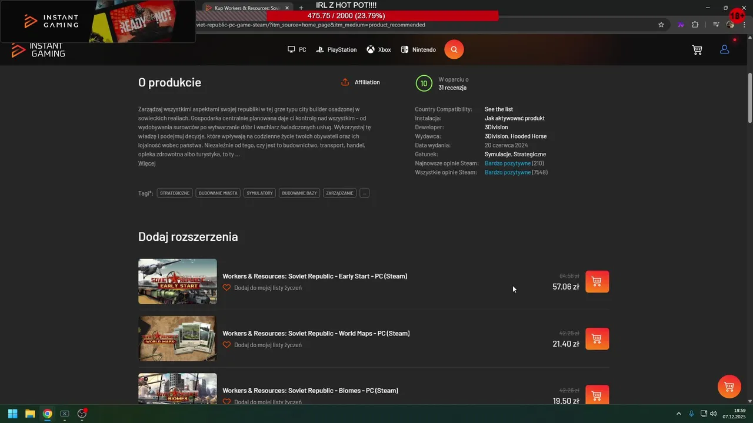Select the Xbox platform menu

coord(379,50)
